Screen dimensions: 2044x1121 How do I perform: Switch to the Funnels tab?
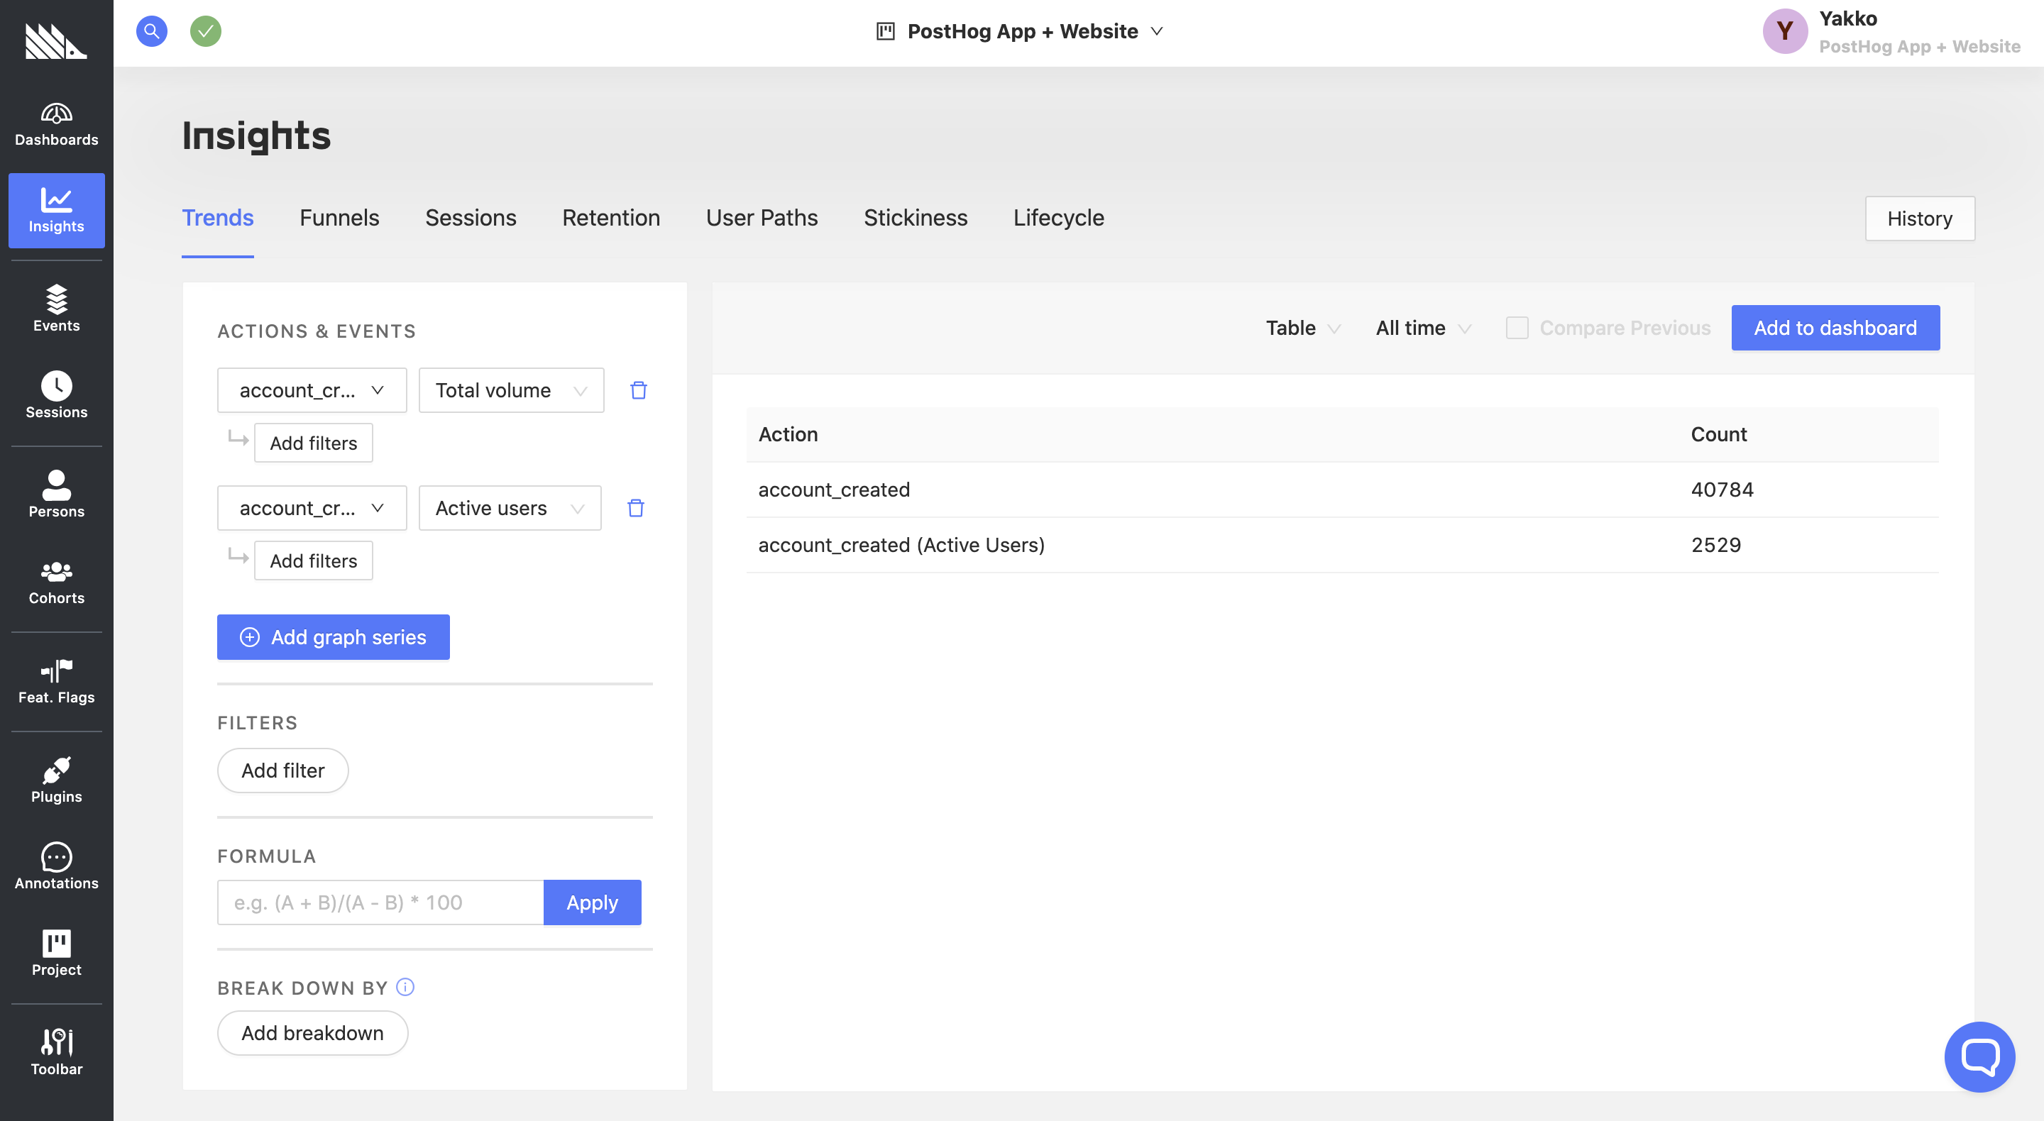[339, 217]
